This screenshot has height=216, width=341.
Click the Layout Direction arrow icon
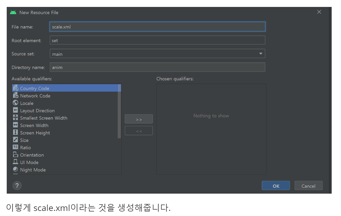pos(15,110)
